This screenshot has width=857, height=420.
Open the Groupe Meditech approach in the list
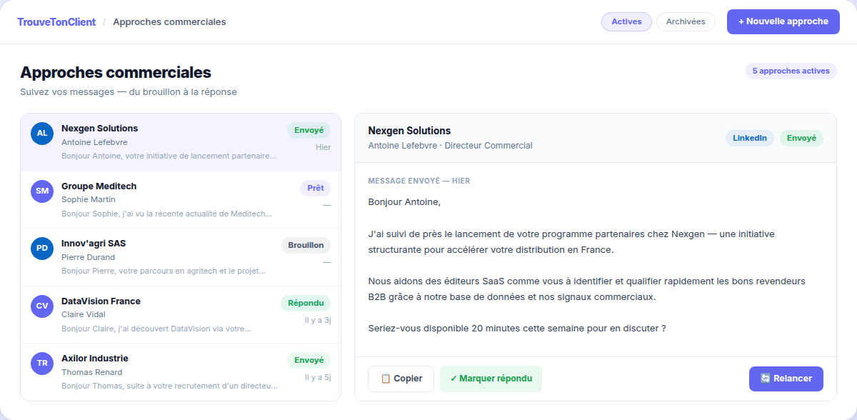pyautogui.click(x=181, y=200)
